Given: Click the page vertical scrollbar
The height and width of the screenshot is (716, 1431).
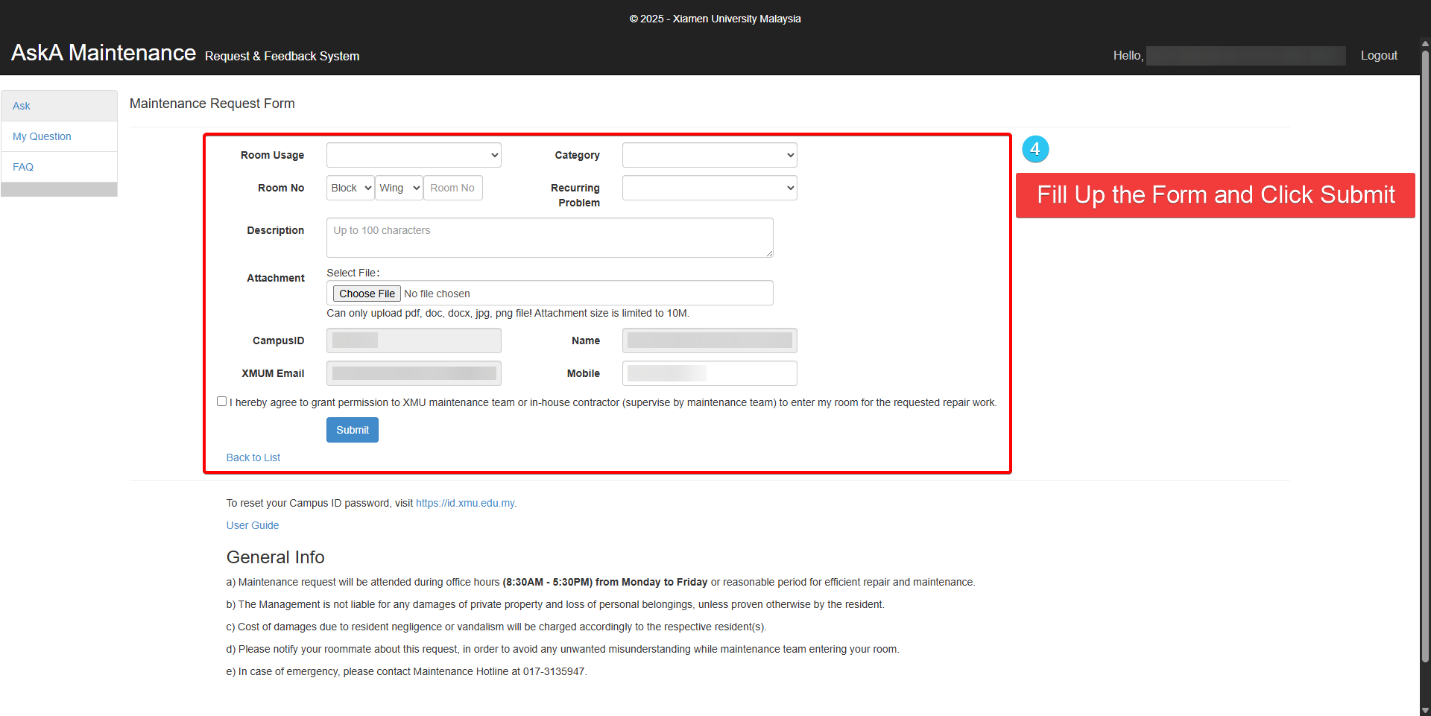Looking at the screenshot, I should (x=1424, y=358).
